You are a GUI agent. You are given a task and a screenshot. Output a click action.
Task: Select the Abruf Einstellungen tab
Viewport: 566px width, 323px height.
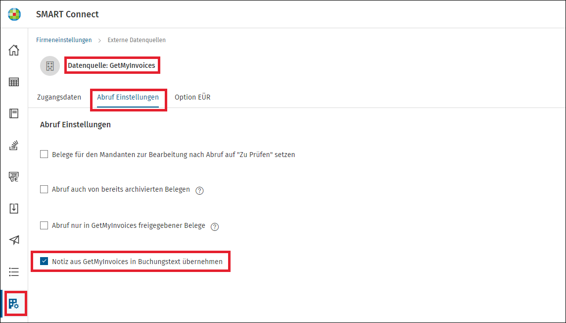tap(128, 97)
